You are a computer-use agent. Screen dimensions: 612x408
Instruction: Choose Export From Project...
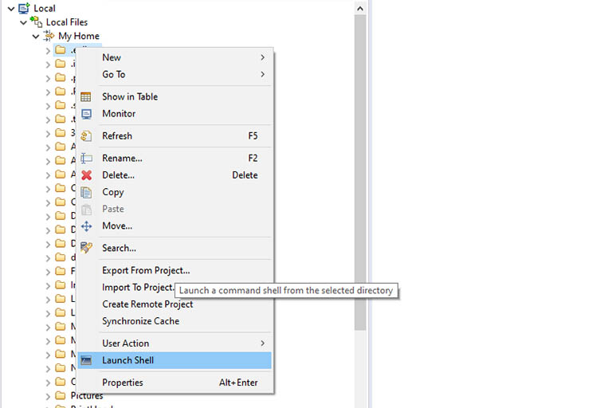click(175, 270)
